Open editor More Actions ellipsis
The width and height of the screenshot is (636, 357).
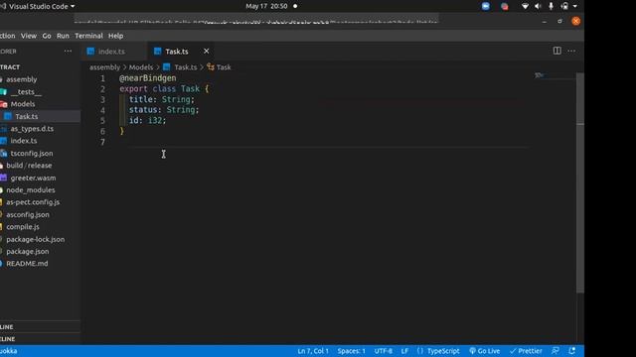571,51
